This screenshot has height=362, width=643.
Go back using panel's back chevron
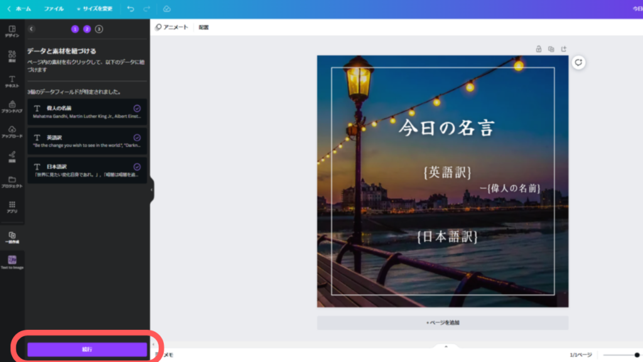pos(32,29)
